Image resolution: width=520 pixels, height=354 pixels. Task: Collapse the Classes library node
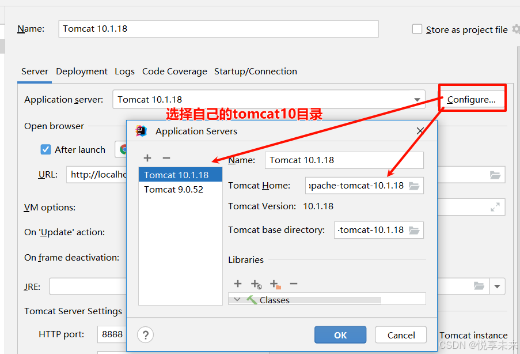(x=237, y=300)
